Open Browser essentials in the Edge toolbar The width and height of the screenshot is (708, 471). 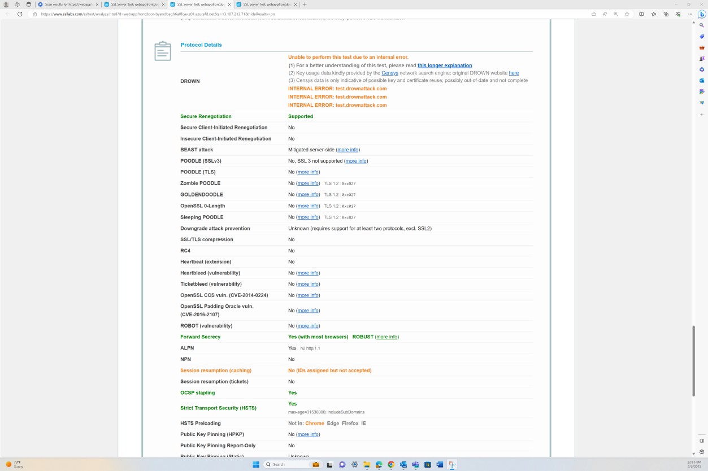(678, 14)
